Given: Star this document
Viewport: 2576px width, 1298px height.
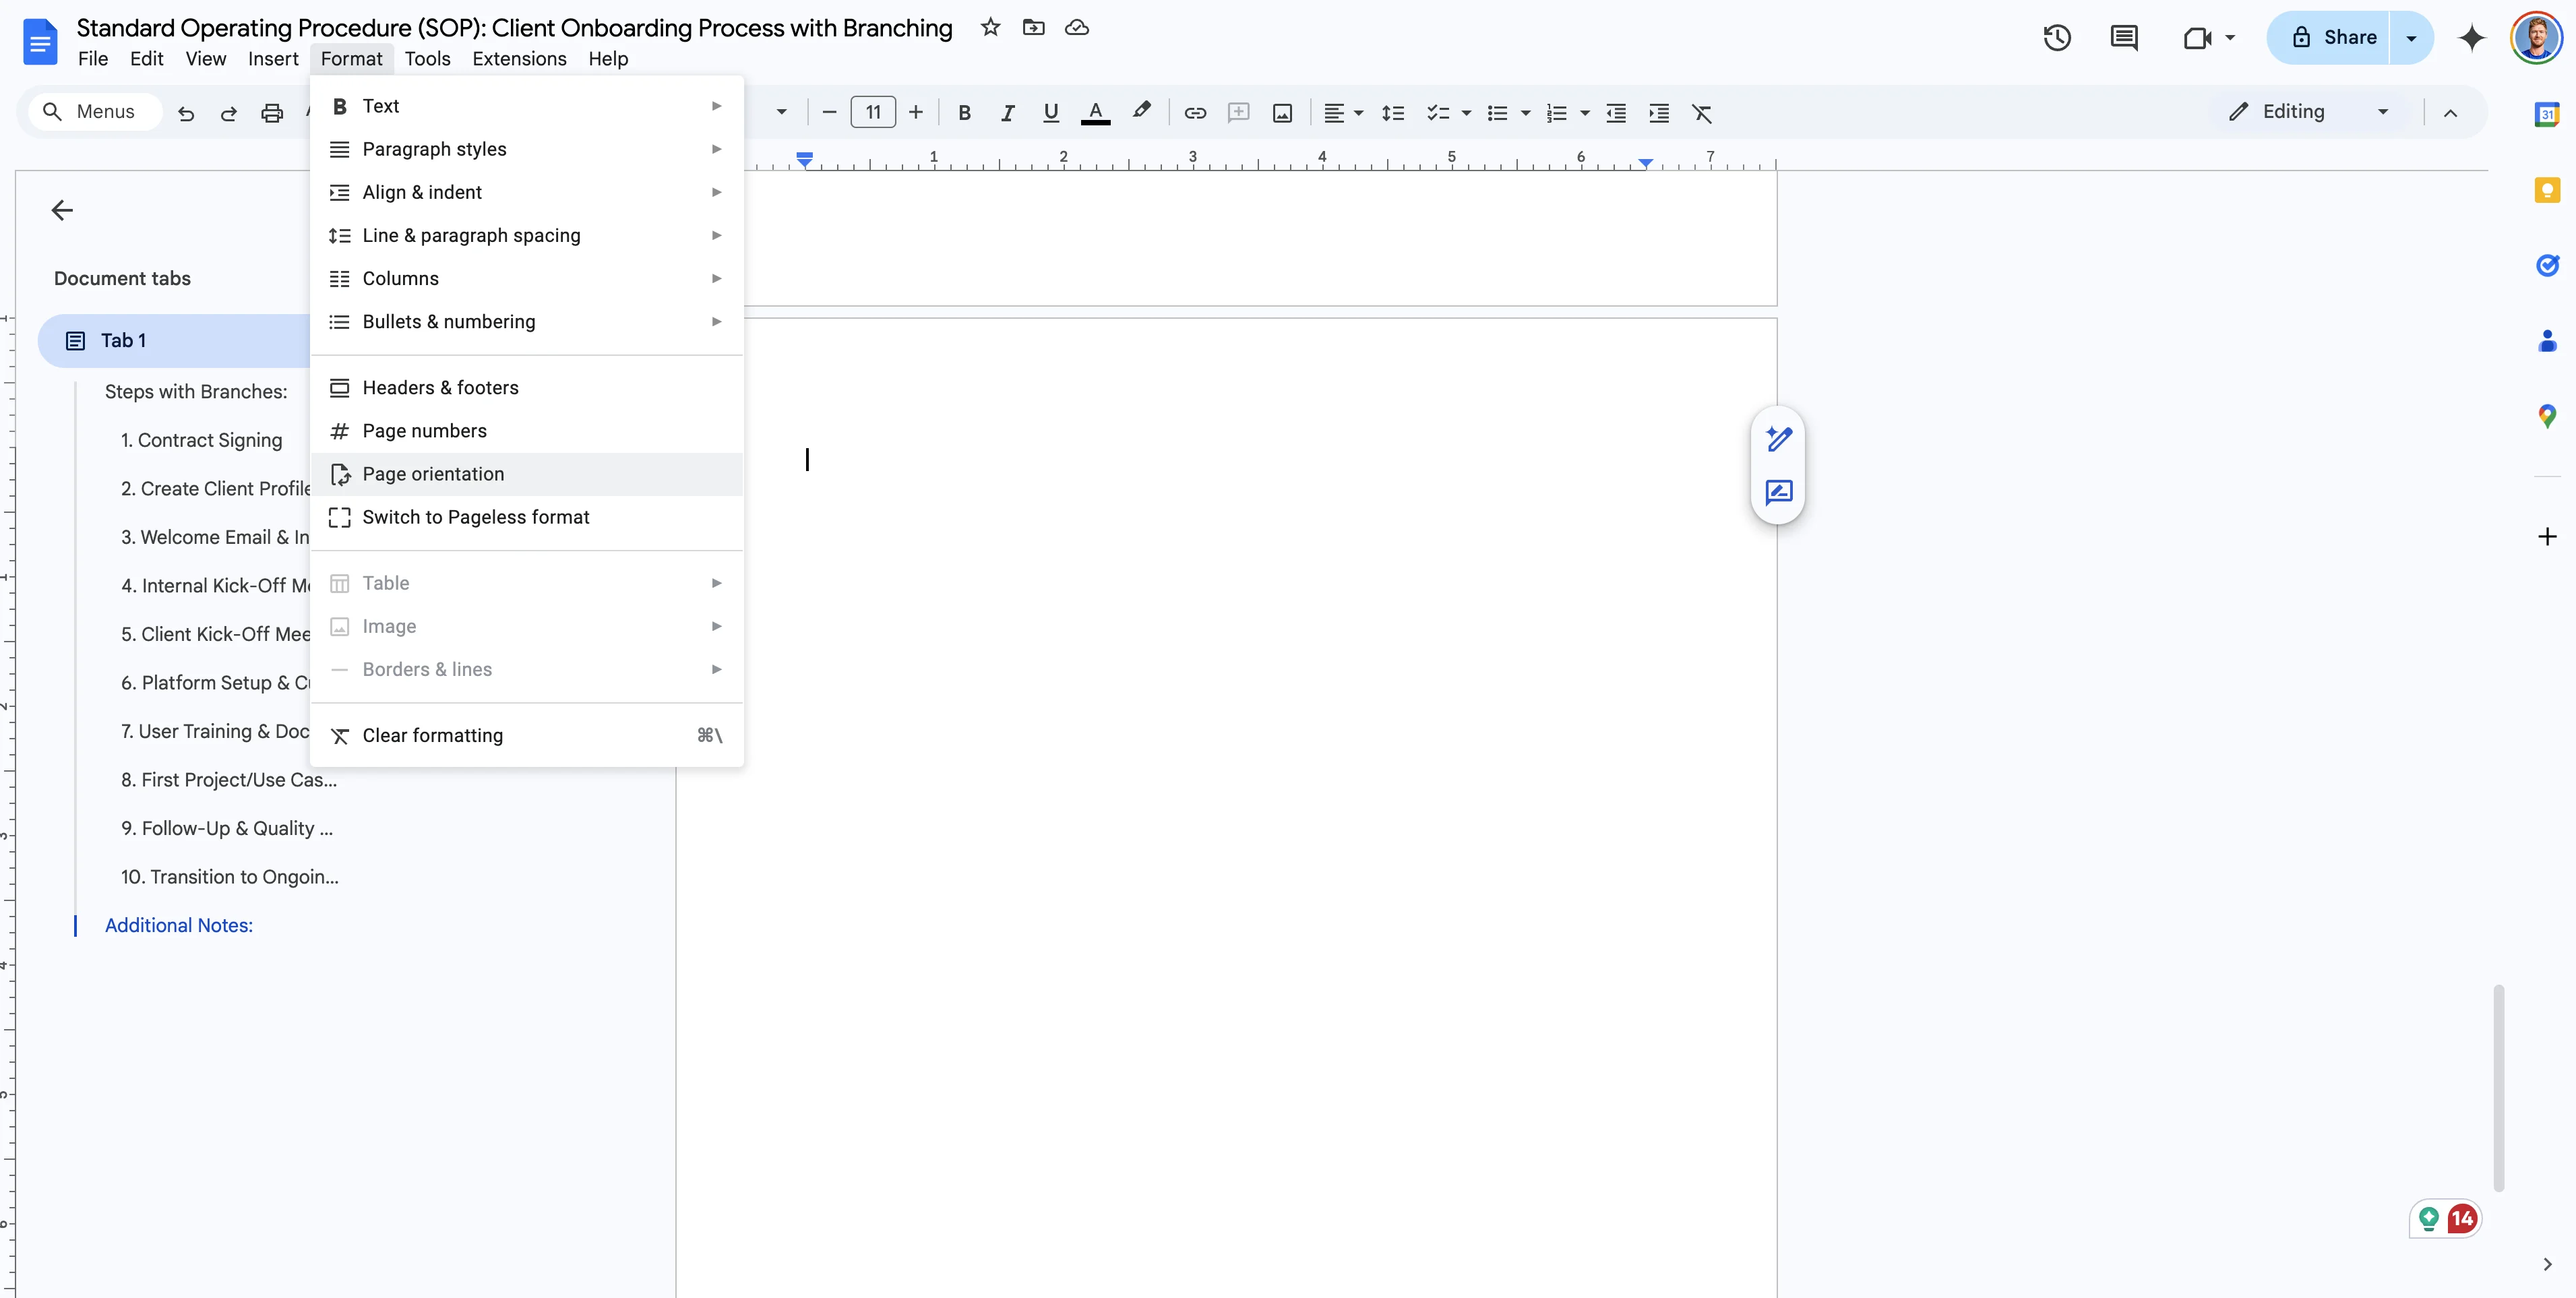Looking at the screenshot, I should [x=990, y=28].
